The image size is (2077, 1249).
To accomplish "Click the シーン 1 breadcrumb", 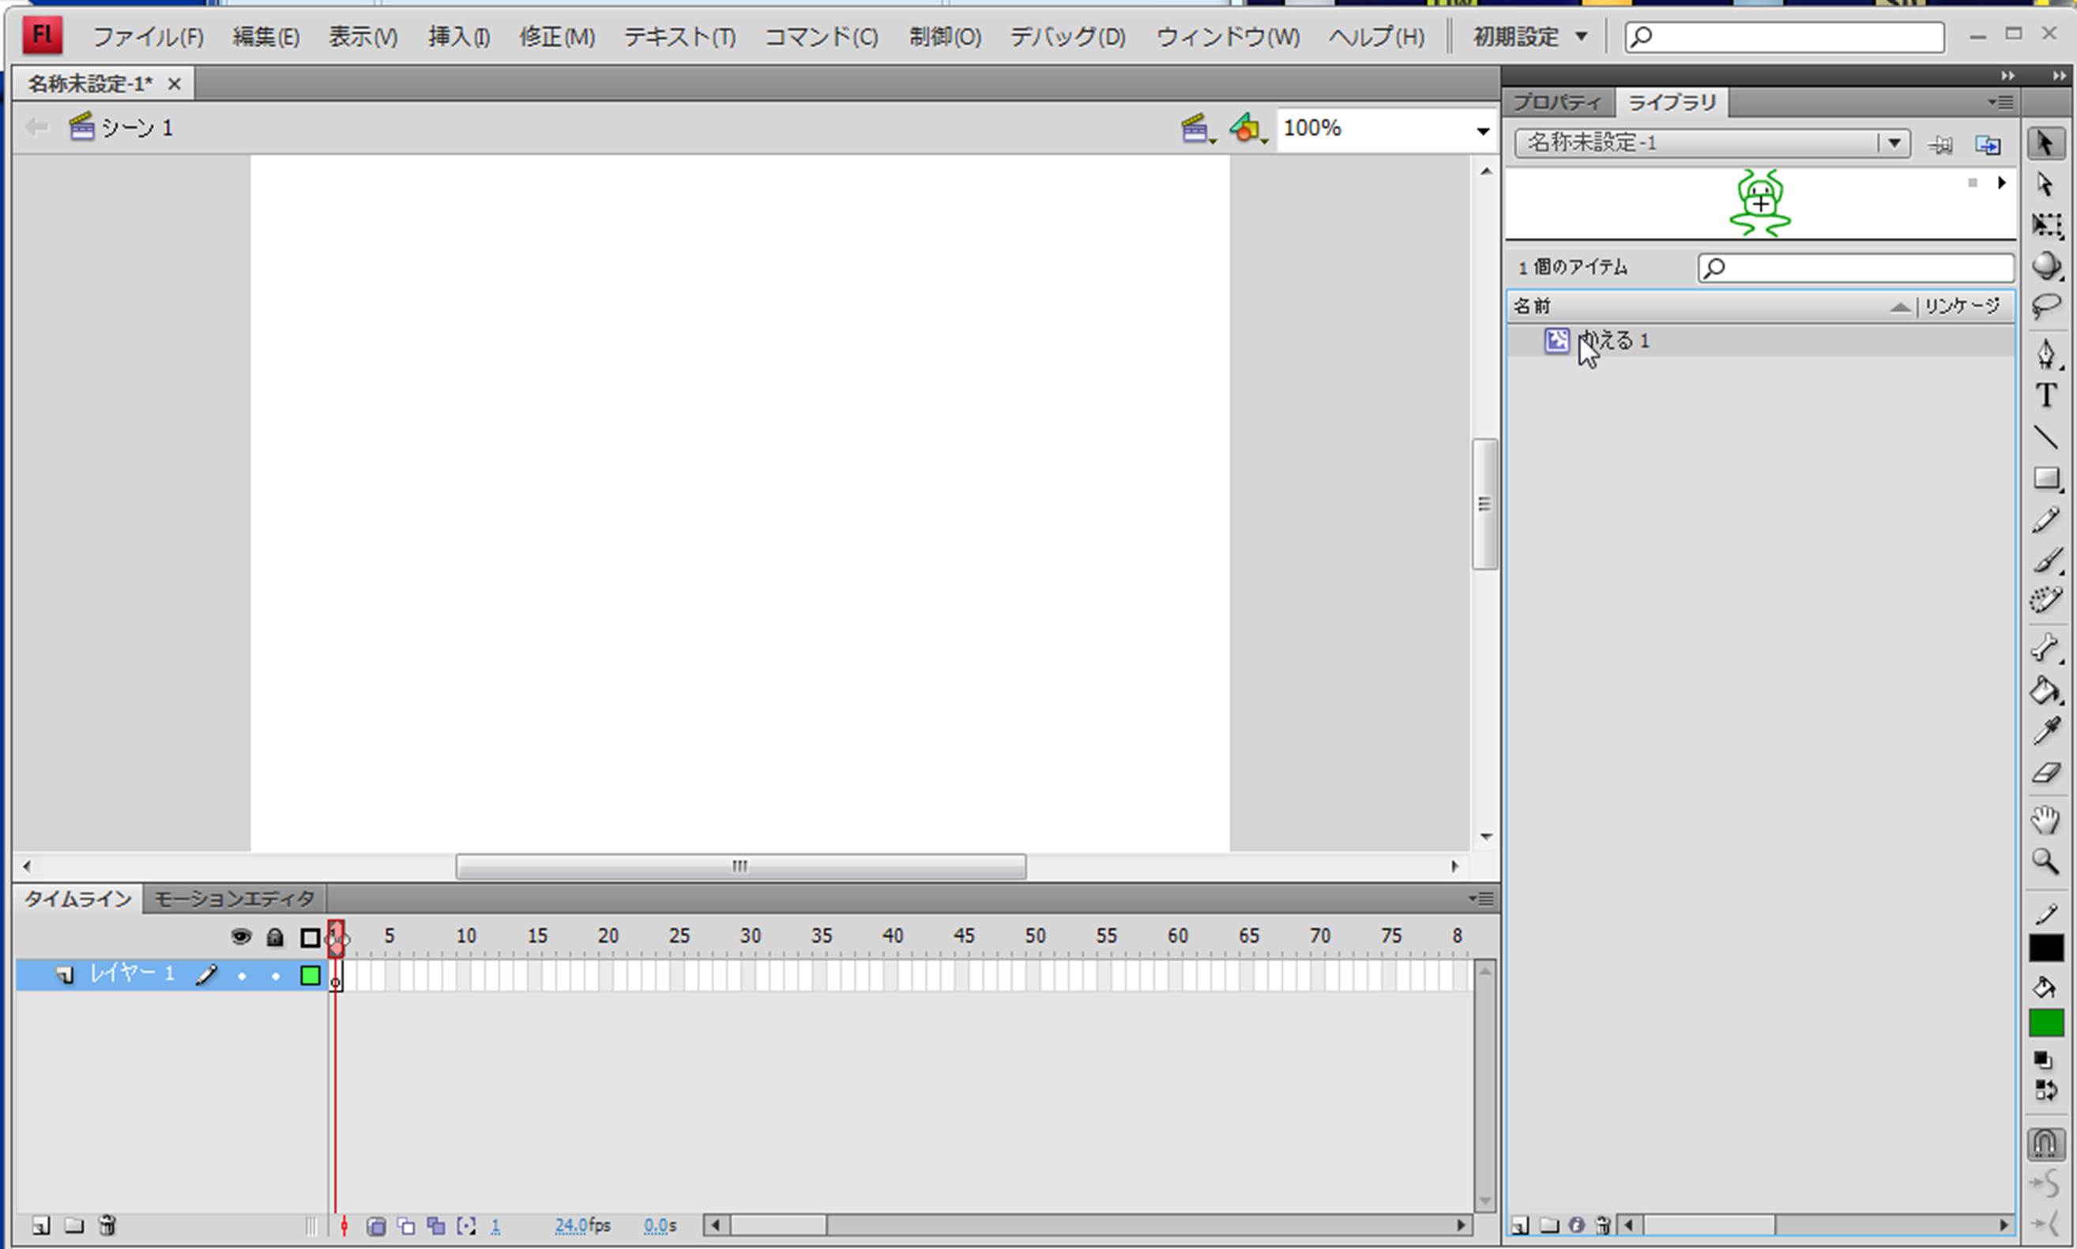I will (x=137, y=128).
